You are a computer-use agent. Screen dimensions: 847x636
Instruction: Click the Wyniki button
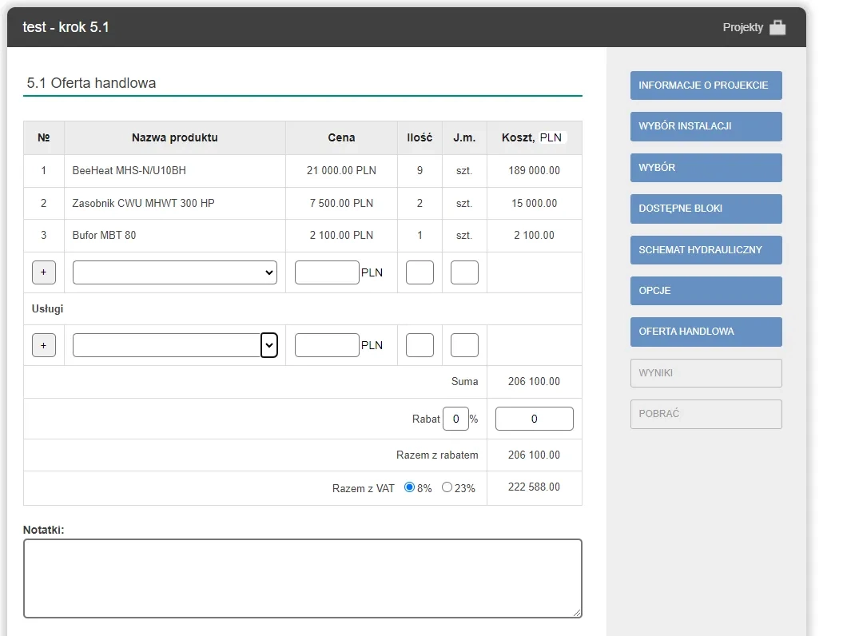(706, 373)
